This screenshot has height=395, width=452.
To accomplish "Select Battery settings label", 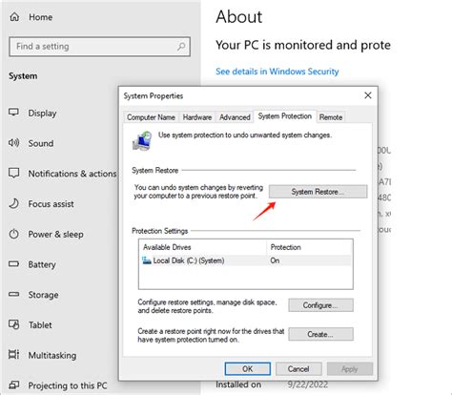I will click(x=42, y=264).
